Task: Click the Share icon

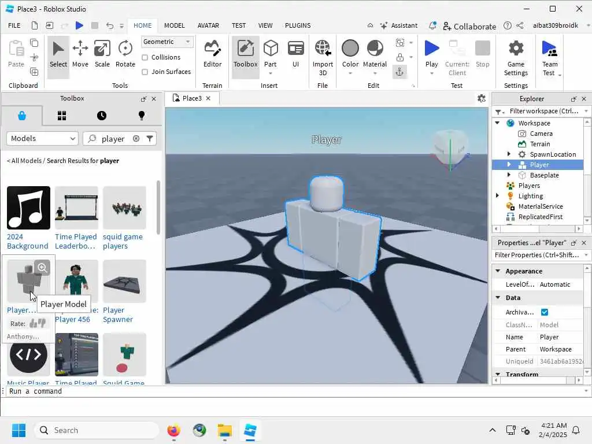Action: [520, 25]
